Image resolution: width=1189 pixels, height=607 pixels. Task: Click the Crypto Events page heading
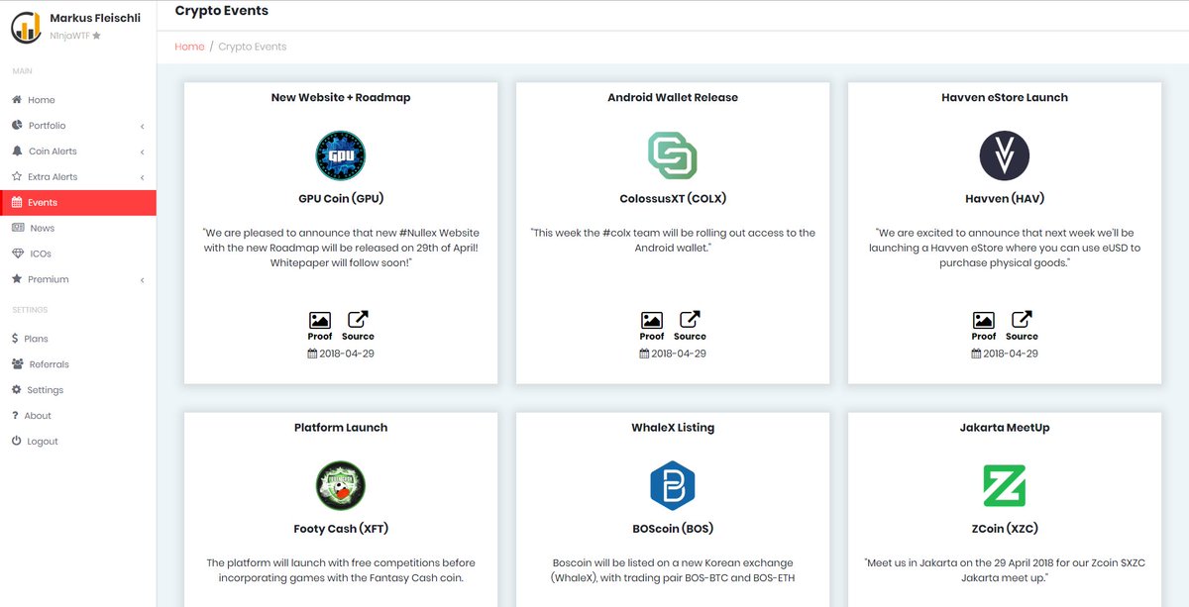[222, 11]
